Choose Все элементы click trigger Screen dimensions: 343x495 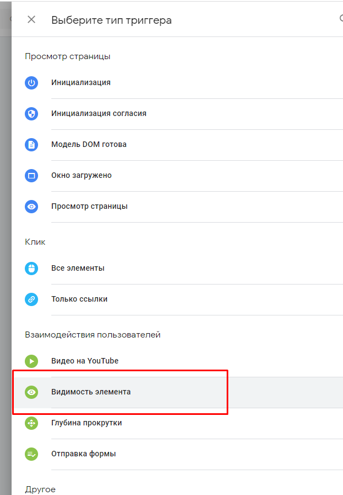point(78,268)
